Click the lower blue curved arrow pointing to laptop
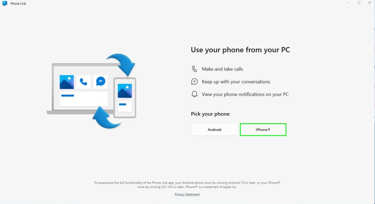The image size is (375, 204). [x=106, y=118]
